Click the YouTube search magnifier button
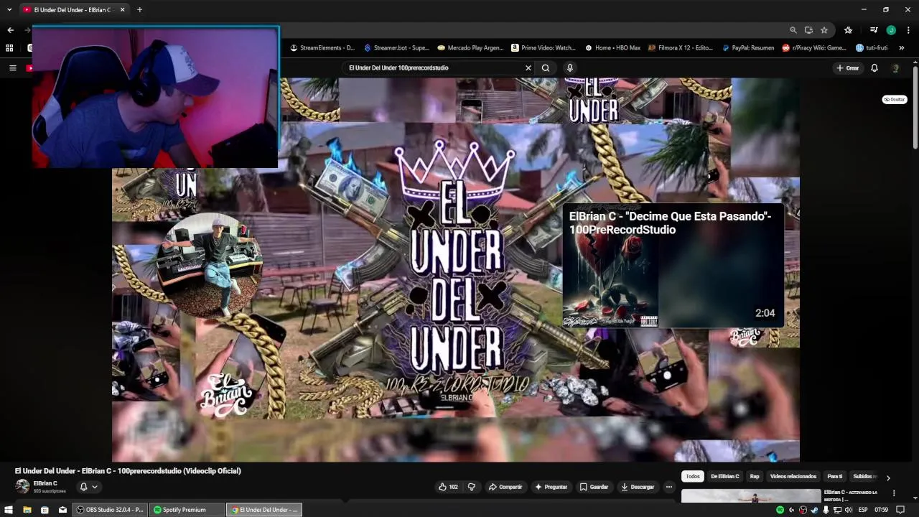 click(x=546, y=68)
